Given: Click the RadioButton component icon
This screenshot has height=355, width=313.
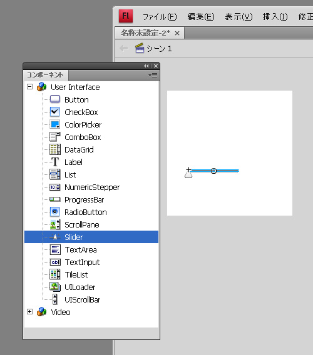Looking at the screenshot, I should (x=54, y=212).
